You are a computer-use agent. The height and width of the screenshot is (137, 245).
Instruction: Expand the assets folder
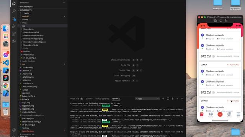(25, 19)
